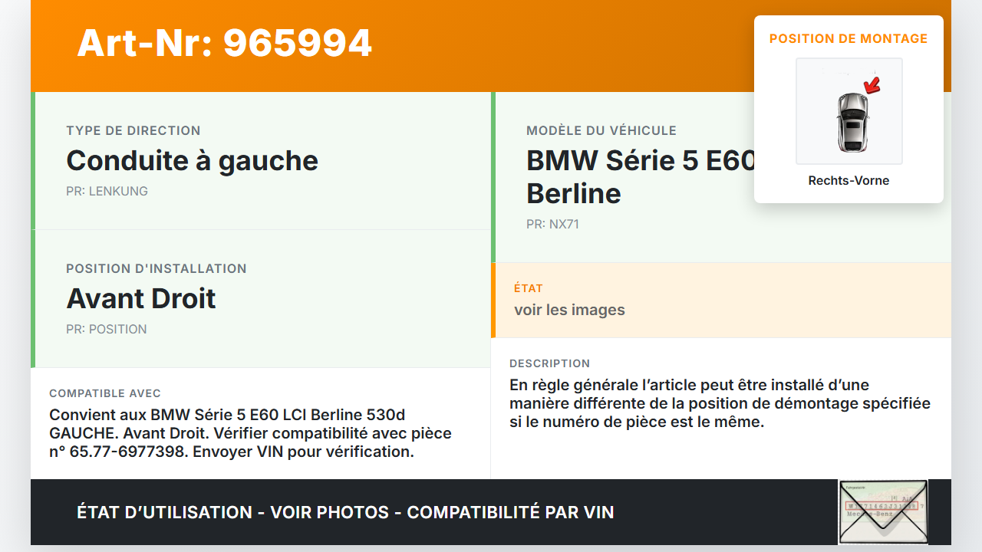
Task: Click the POSITION D'INSTALLATION label
Action: pos(157,268)
